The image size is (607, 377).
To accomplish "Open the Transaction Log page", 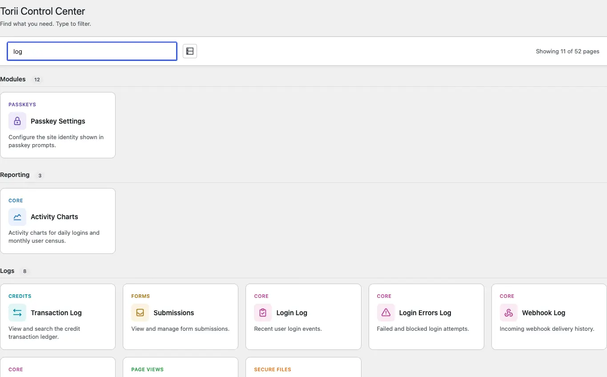I will click(x=58, y=317).
